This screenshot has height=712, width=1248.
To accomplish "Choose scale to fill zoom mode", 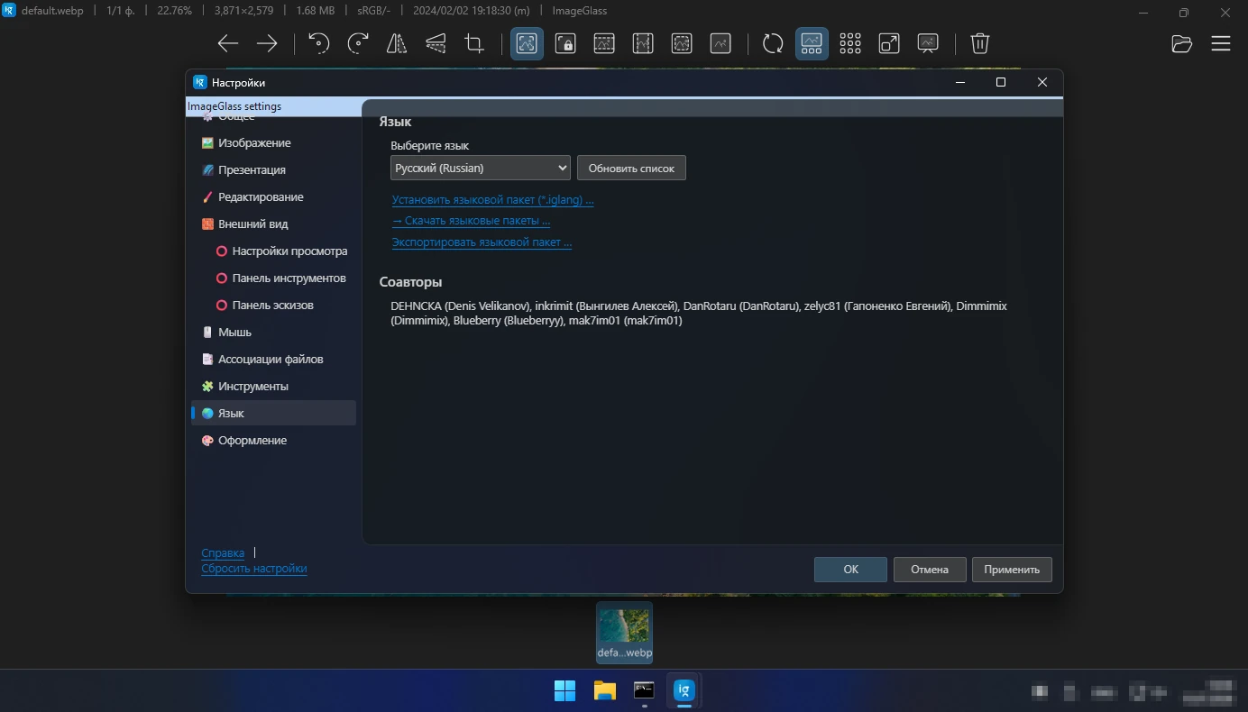I will pos(720,43).
